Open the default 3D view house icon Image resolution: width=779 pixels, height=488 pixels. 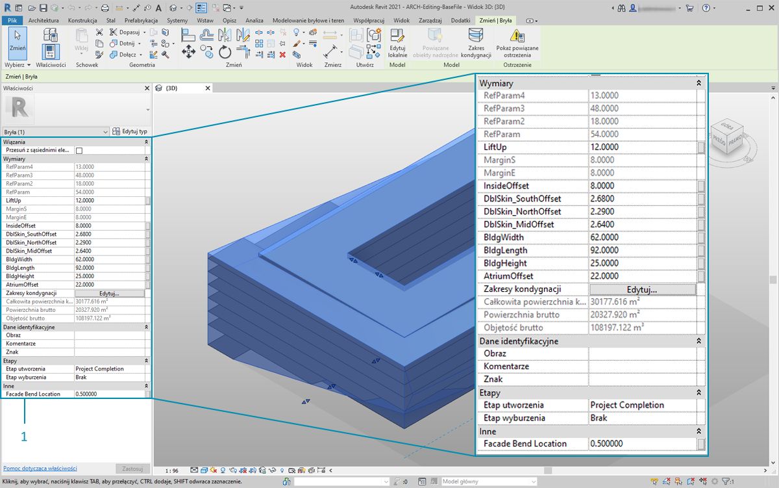pos(173,8)
